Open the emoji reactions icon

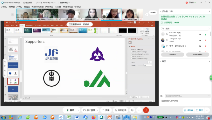pos(132,110)
